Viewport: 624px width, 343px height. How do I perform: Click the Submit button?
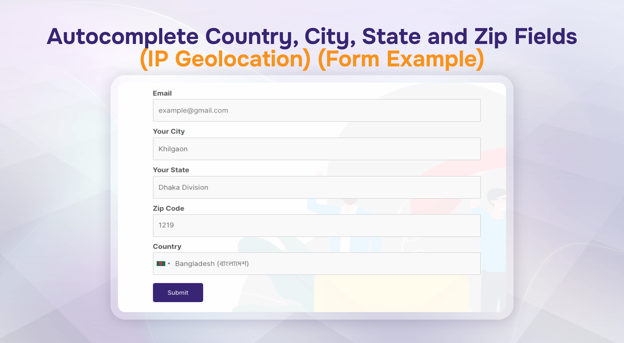point(178,292)
